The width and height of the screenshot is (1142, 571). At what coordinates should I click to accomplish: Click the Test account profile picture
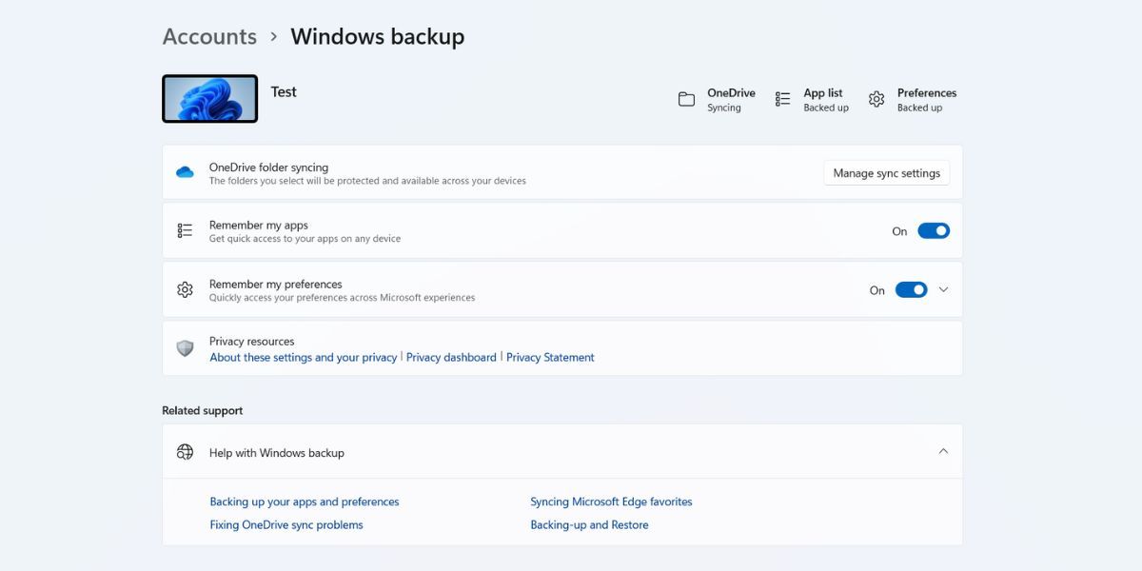pyautogui.click(x=209, y=98)
